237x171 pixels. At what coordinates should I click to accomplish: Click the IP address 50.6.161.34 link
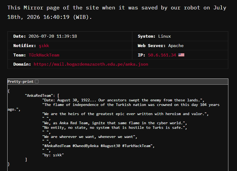click(162, 55)
